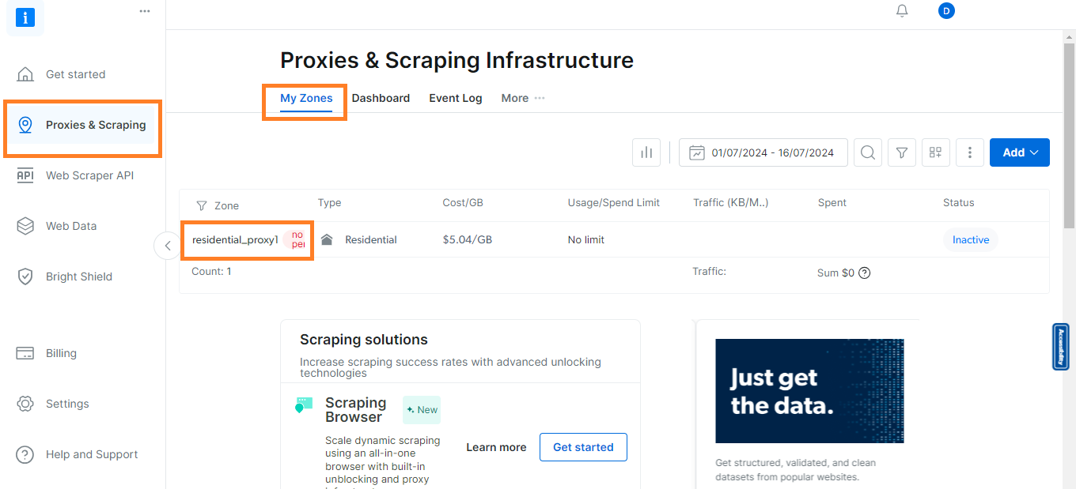Open the notifications bell
1076x489 pixels.
902,11
